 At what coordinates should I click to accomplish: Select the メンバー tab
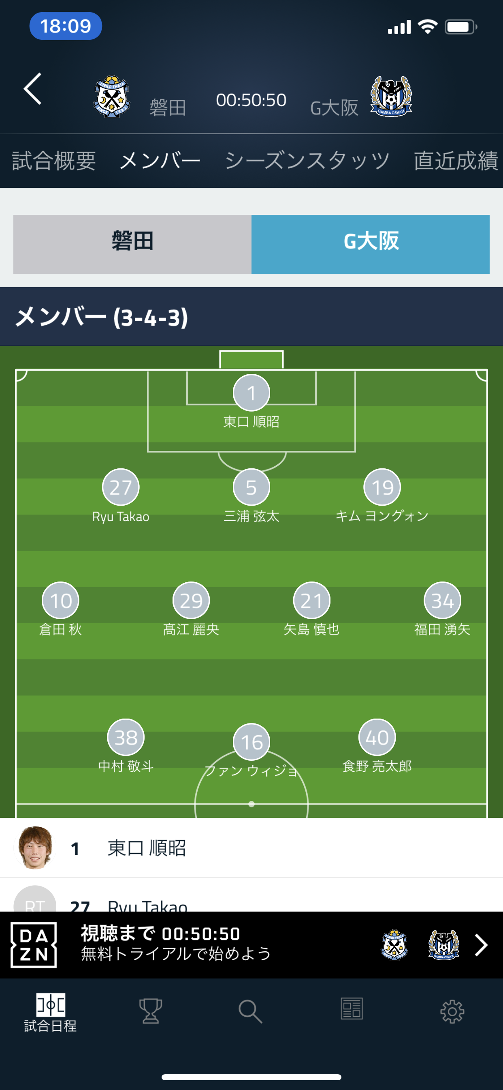point(160,161)
